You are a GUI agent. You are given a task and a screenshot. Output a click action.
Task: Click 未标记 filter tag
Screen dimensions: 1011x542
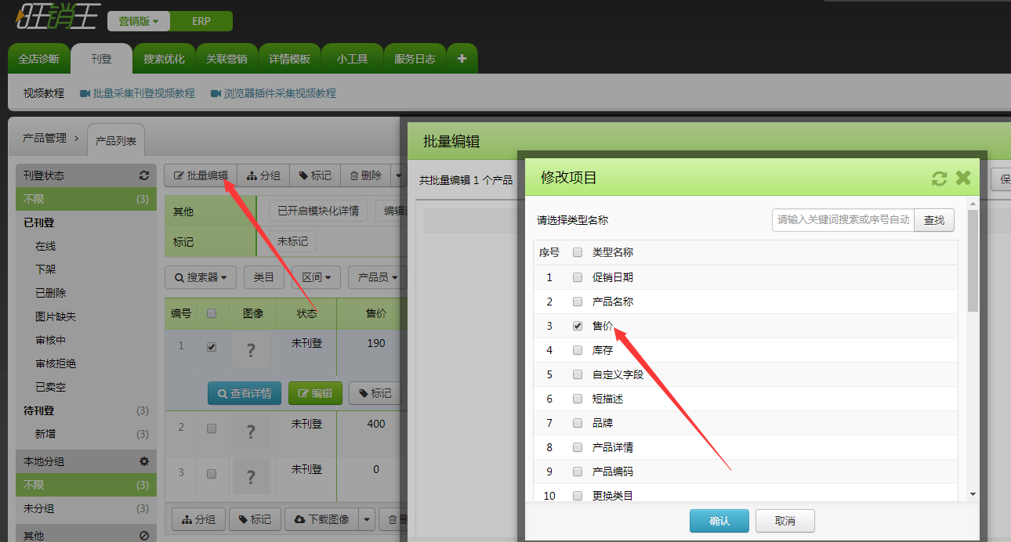pyautogui.click(x=292, y=241)
